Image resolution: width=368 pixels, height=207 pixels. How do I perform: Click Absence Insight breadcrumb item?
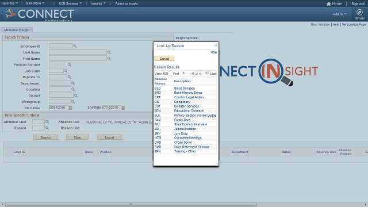pos(126,3)
